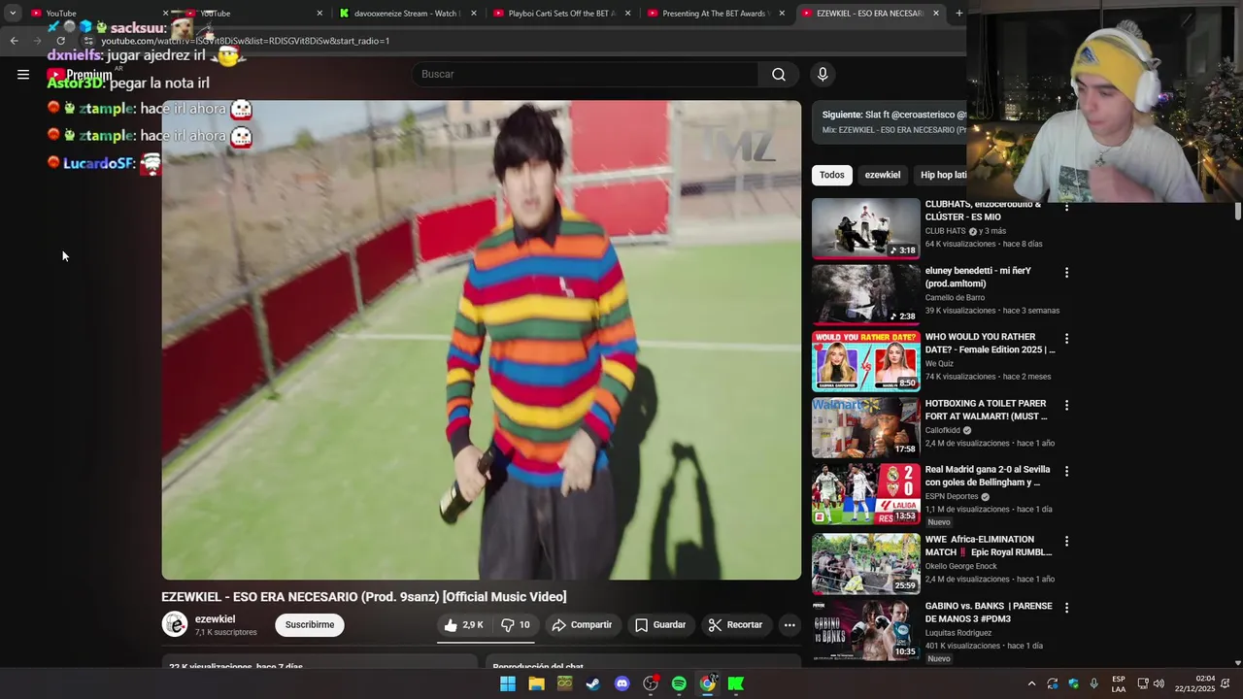Viewport: 1243px width, 699px height.
Task: Open the video title text
Action: coord(364,597)
